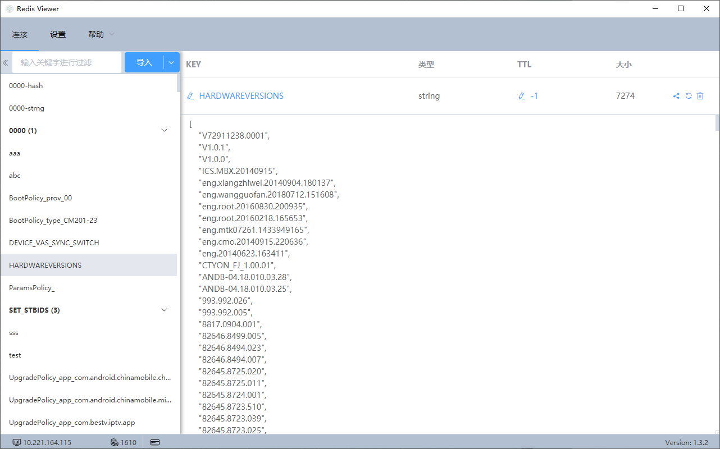Click the pencil icon beside the HARDWAREVERSIONS key name
The width and height of the screenshot is (720, 449).
click(x=190, y=96)
